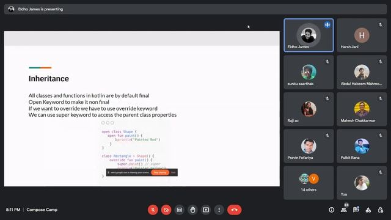Select Pravin Fofariya participant tile
This screenshot has height=220, width=391.
tap(309, 146)
